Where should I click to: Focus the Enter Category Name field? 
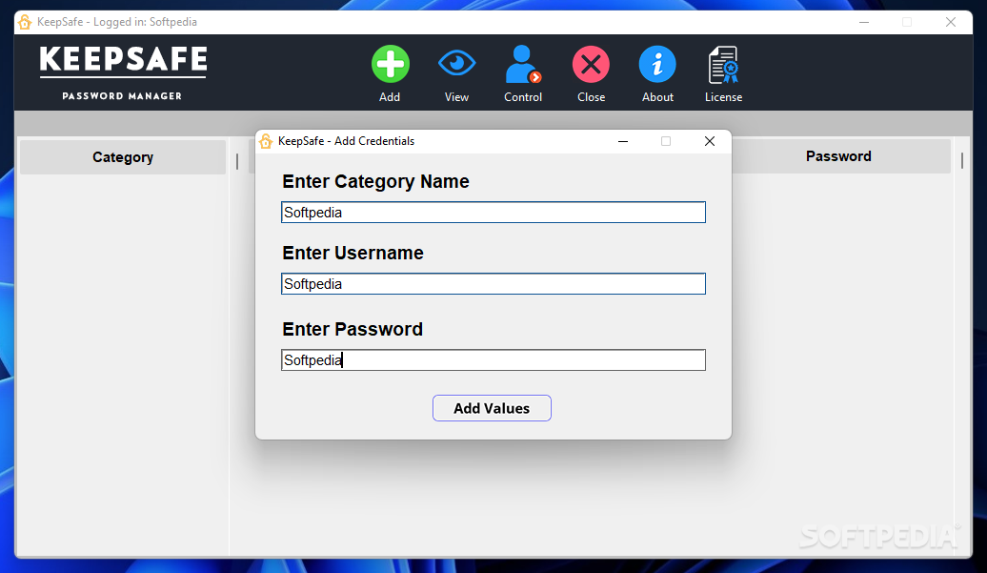click(x=493, y=213)
